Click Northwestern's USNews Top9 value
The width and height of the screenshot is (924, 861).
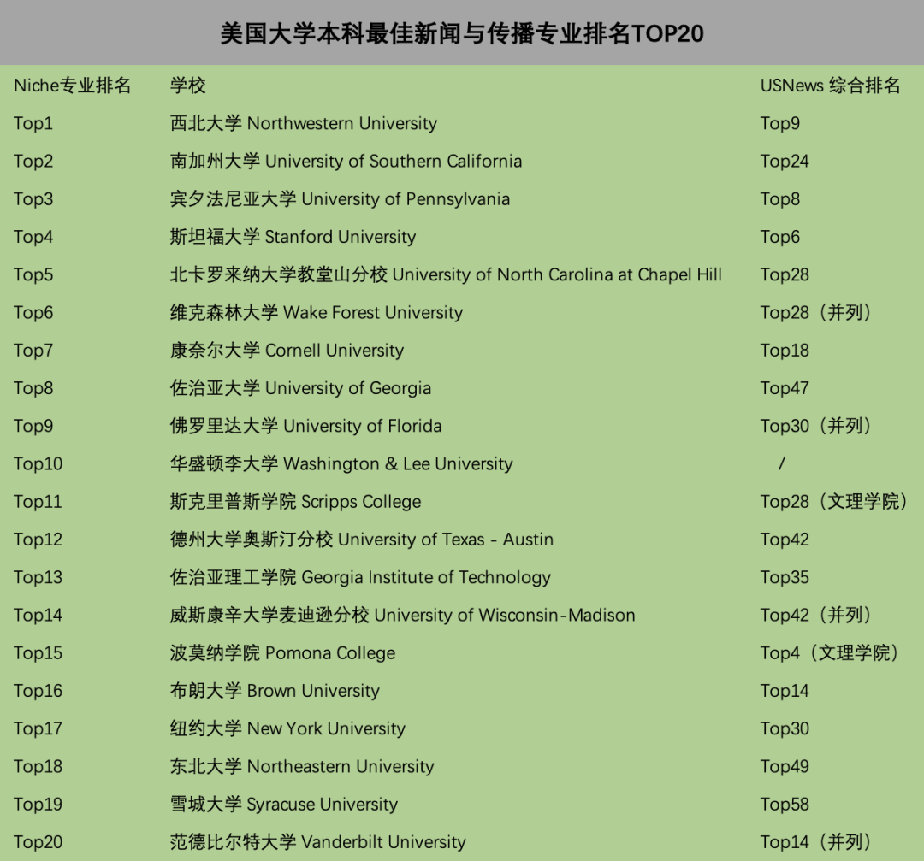click(780, 124)
